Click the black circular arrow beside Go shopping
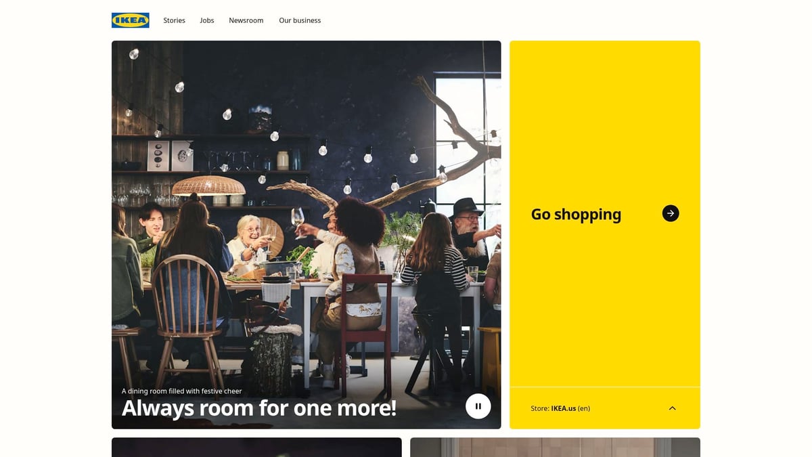Screen dimensions: 812x457 [670, 213]
